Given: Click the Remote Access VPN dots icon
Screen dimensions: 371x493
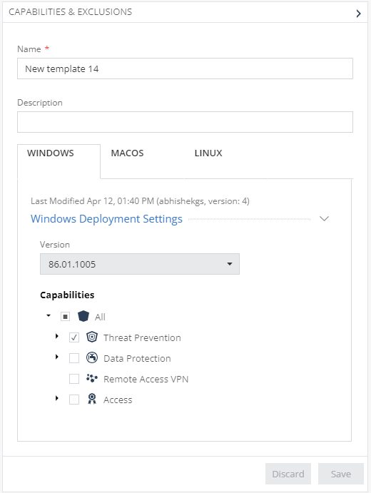Looking at the screenshot, I should 92,379.
